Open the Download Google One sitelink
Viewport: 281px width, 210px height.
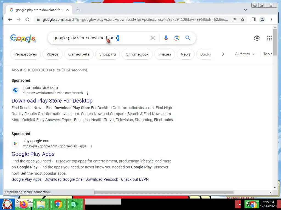click(x=63, y=179)
